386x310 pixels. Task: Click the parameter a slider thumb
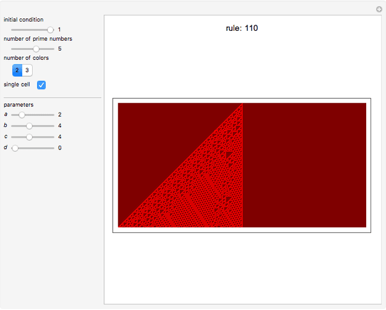point(22,115)
